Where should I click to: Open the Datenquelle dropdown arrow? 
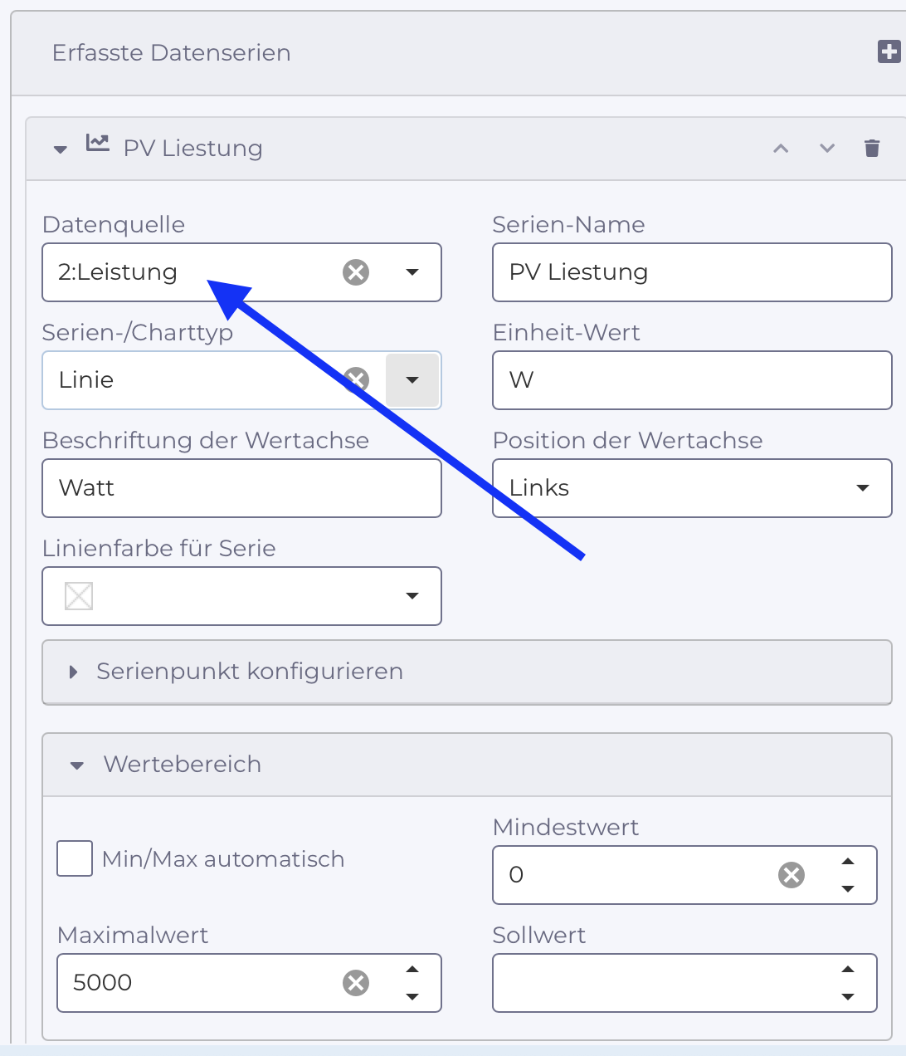point(412,272)
